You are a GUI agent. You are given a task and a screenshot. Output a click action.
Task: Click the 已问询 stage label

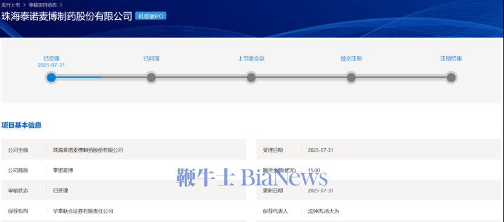coord(151,59)
